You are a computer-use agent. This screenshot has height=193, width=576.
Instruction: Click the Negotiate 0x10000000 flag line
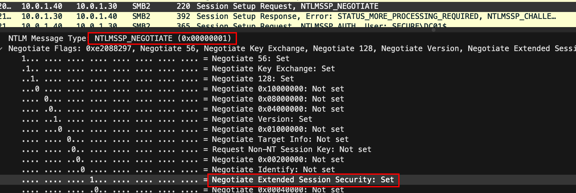[278, 89]
